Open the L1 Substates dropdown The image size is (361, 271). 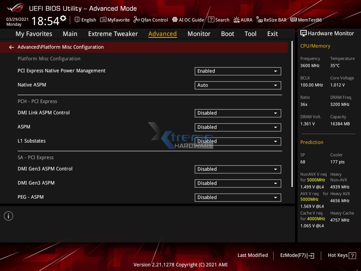tap(238, 141)
